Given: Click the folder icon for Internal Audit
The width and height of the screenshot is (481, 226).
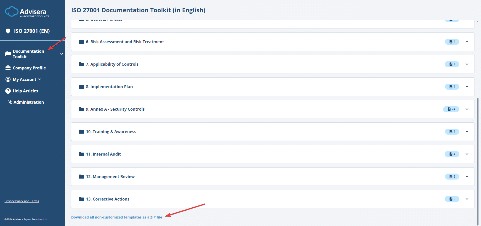Looking at the screenshot, I should [81, 154].
